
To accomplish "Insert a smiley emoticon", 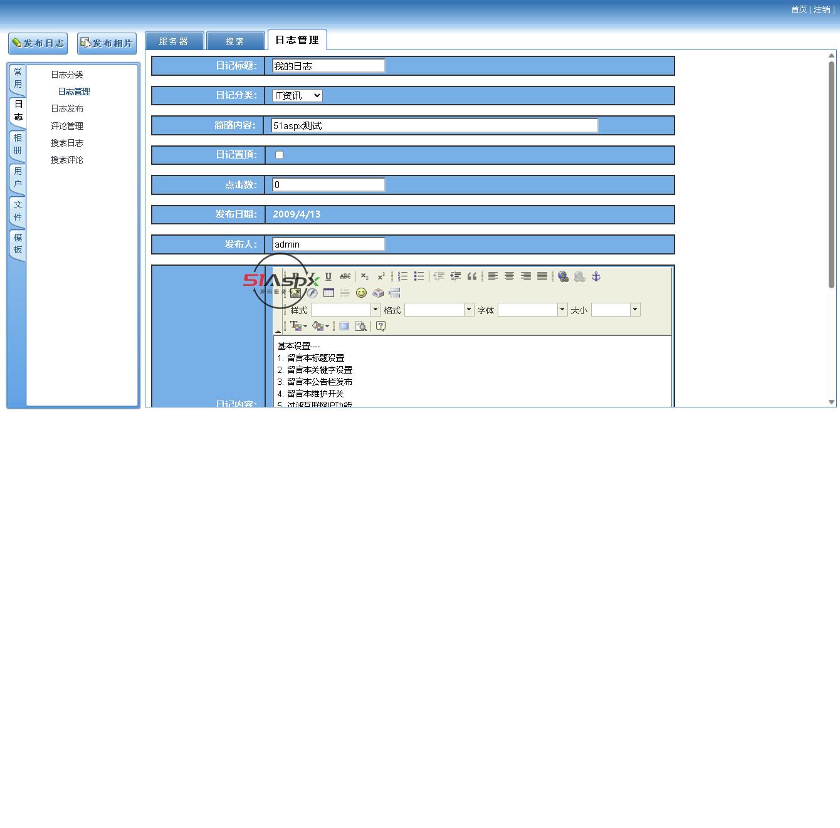I will (361, 293).
